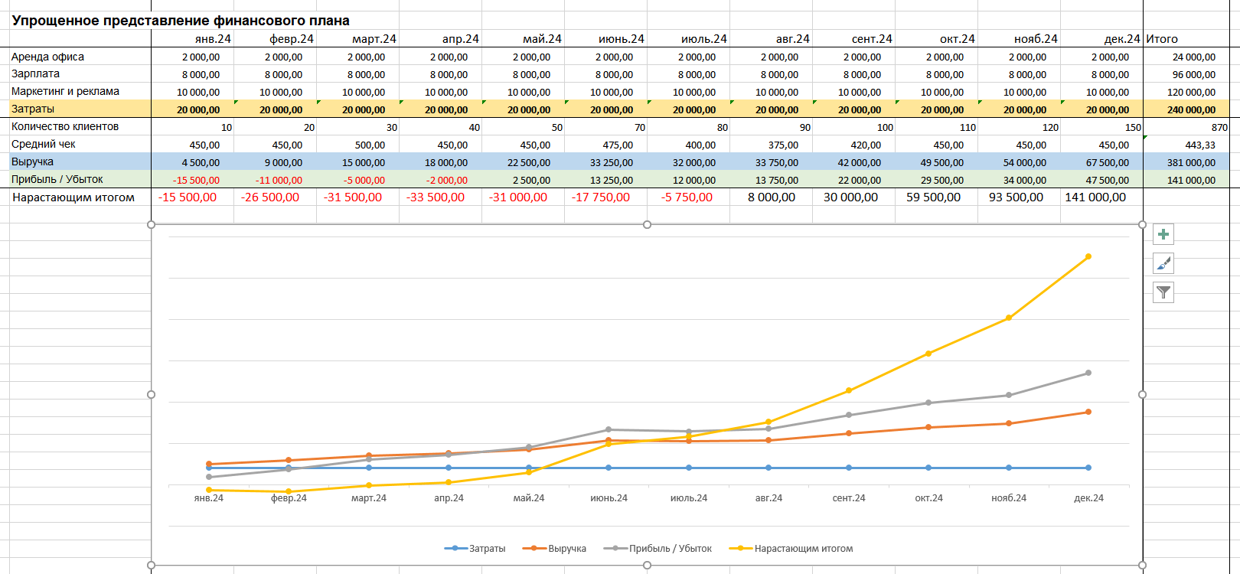Image resolution: width=1240 pixels, height=574 pixels.
Task: Click average check total 443,33
Action: (x=1186, y=145)
